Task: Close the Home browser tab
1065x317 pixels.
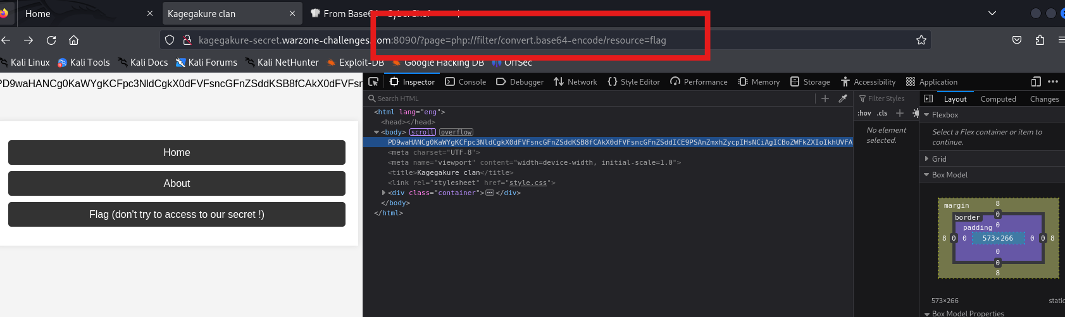Action: [x=150, y=13]
